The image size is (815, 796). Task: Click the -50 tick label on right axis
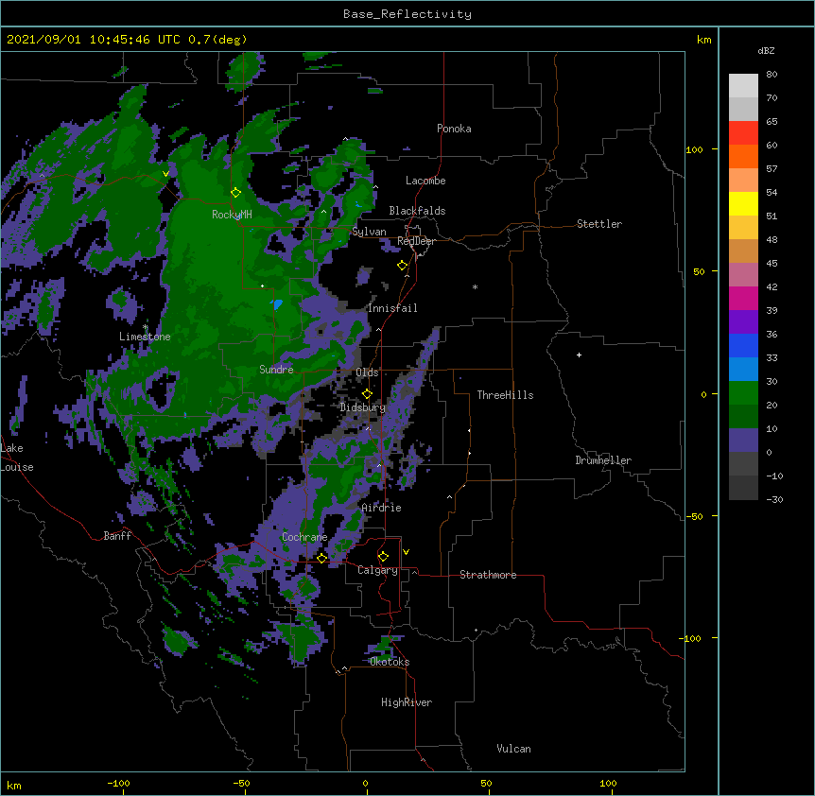[694, 516]
